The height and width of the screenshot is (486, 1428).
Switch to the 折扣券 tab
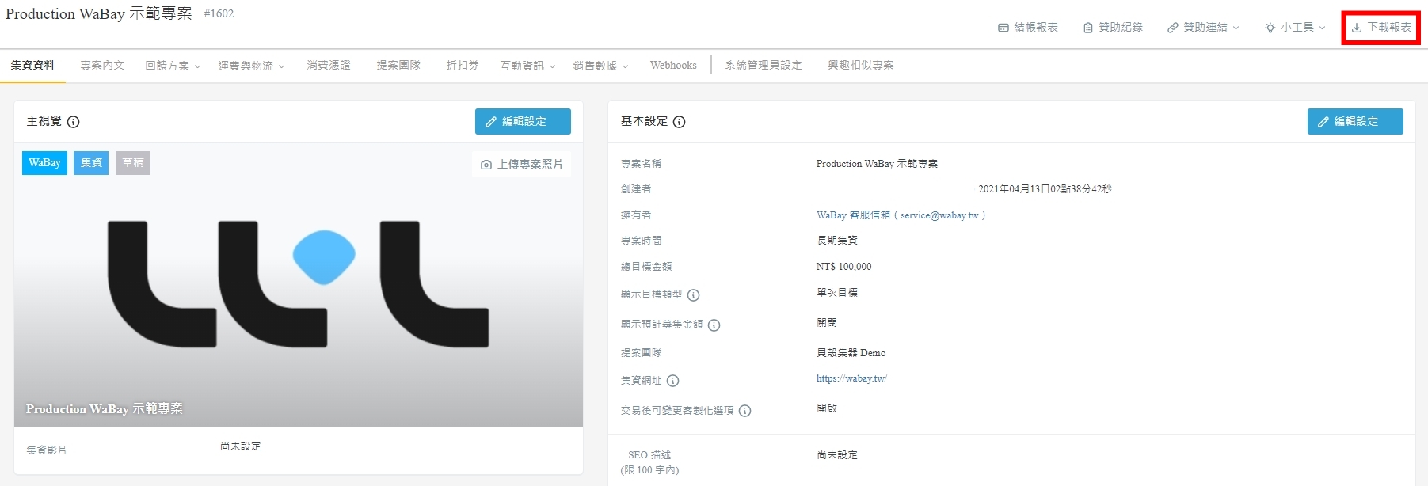tap(463, 66)
